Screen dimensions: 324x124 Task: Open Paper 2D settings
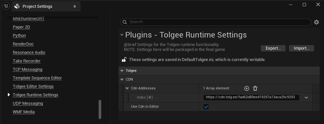tap(21, 27)
